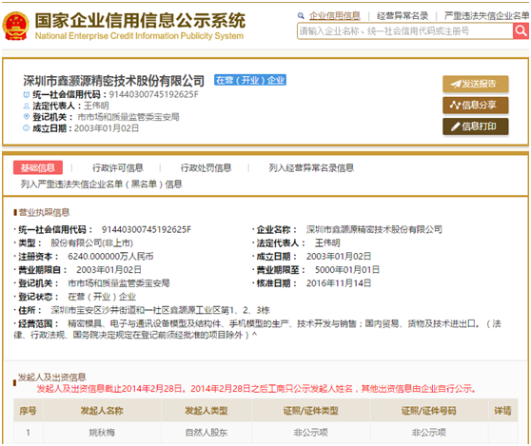
Task: Click 营业期限至 value 5000年01月01日
Action: pyautogui.click(x=347, y=269)
